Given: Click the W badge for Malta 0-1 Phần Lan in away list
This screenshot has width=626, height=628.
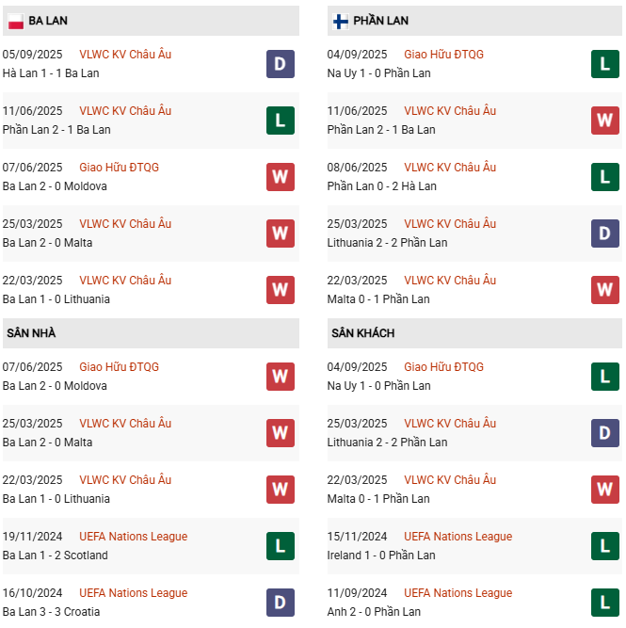Looking at the screenshot, I should tap(604, 490).
